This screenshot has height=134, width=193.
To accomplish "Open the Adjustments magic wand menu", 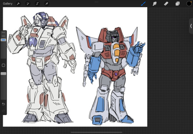I will (28, 4).
